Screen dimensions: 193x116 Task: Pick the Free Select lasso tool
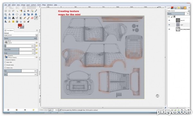click(13, 11)
